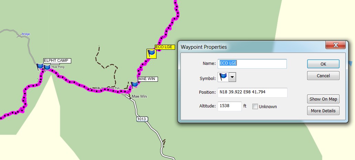Enable the Unknown altitude checkbox

[255, 107]
